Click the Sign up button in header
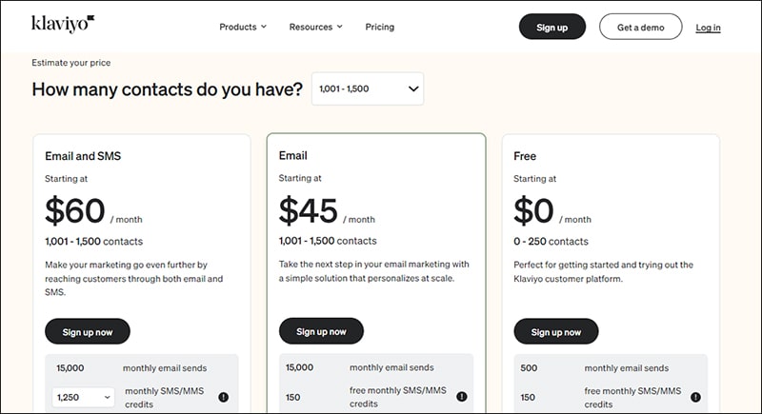762x414 pixels. click(552, 28)
